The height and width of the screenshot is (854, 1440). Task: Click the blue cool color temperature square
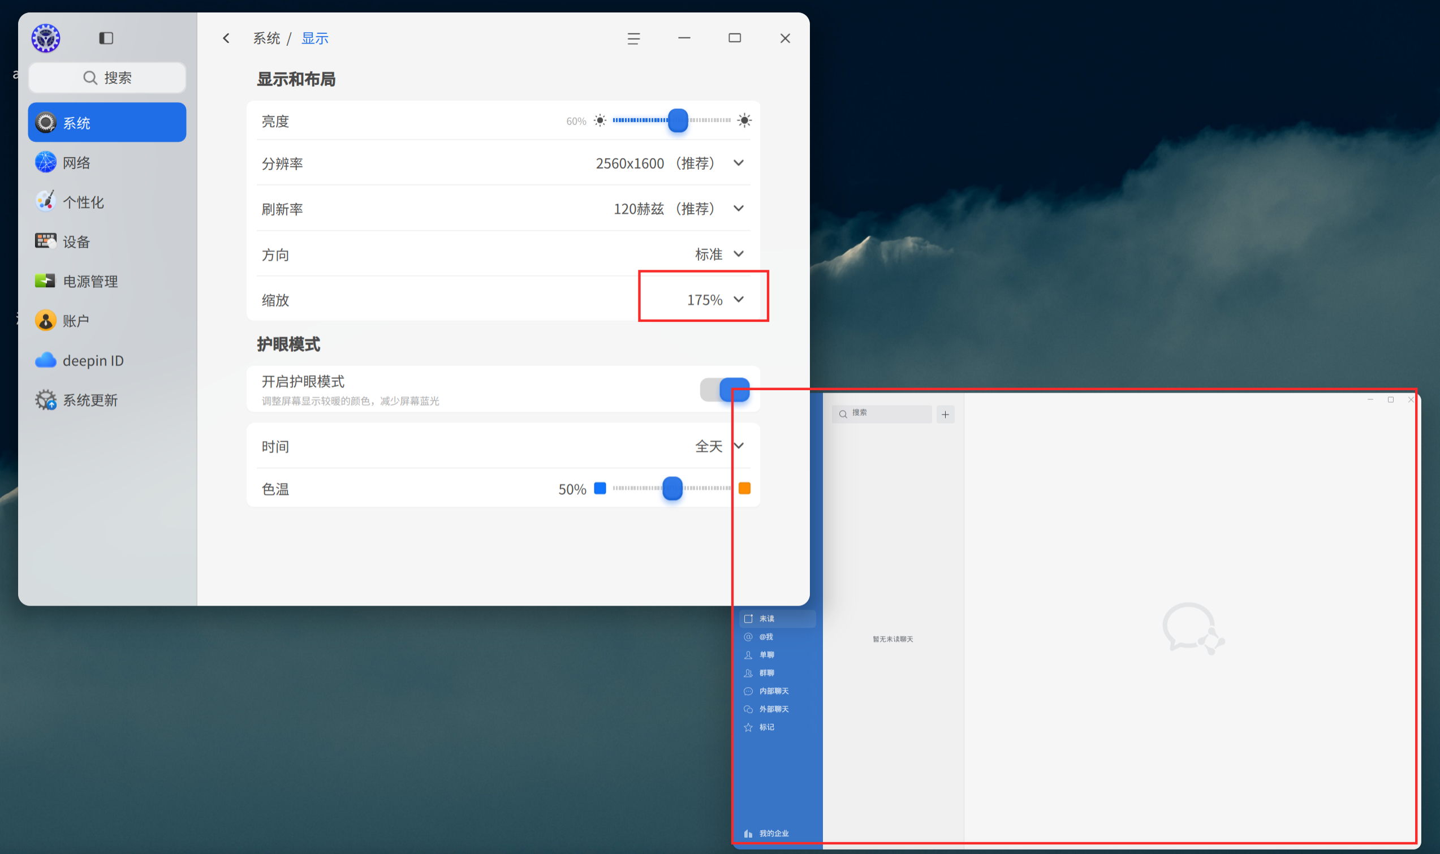pos(600,488)
